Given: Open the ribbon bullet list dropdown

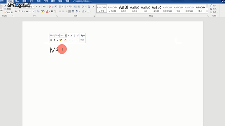Looking at the screenshot, I should (62, 7).
